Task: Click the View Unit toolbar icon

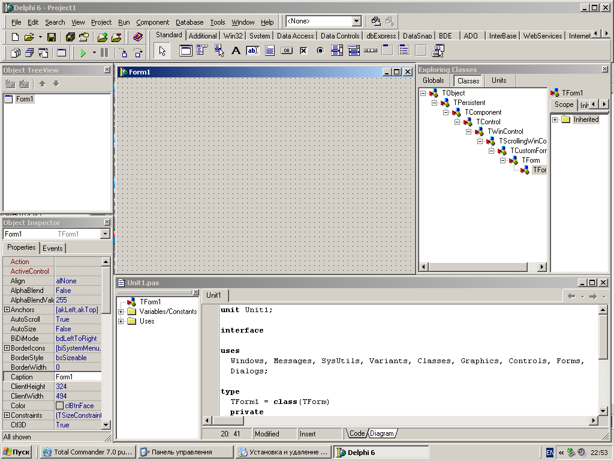Action: pyautogui.click(x=15, y=53)
